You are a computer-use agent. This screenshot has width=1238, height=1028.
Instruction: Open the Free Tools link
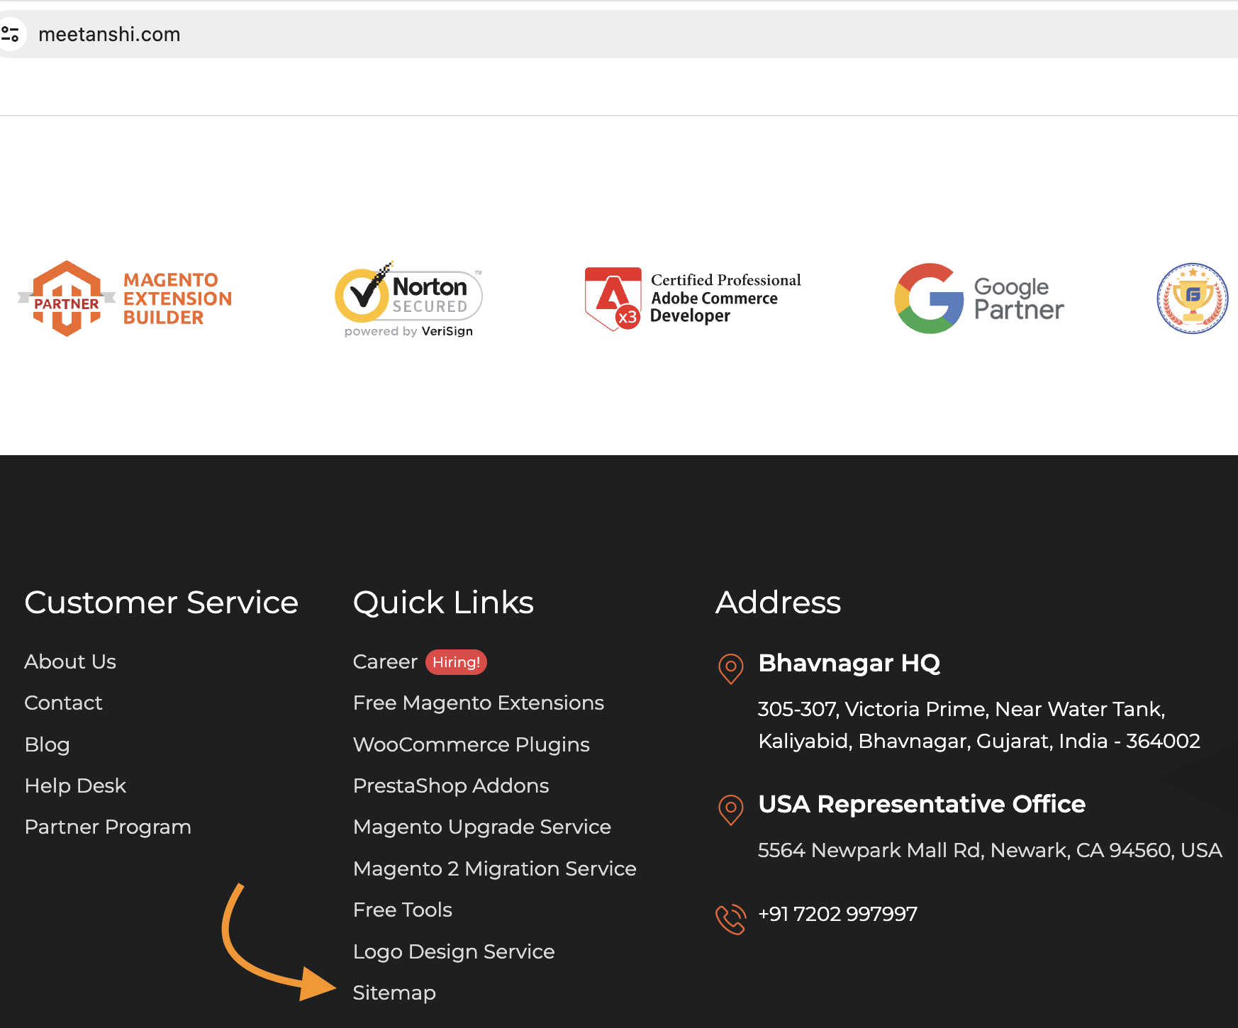(403, 910)
